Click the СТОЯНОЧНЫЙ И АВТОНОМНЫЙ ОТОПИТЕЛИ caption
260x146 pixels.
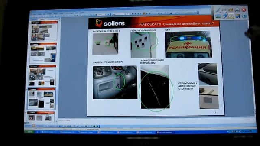pyautogui.click(x=188, y=86)
